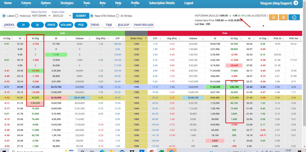Expand the Options menu
306x152 pixels.
[x=46, y=3]
